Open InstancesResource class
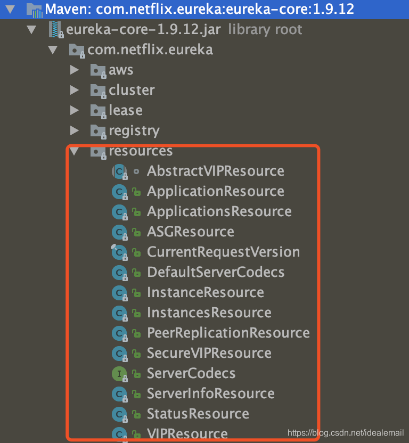Screen dimensions: 409x443 pos(209,313)
